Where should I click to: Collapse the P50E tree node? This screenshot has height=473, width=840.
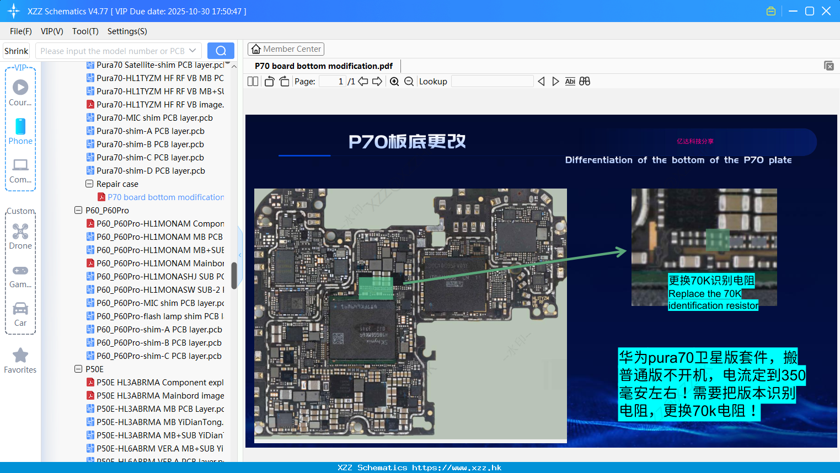click(x=78, y=369)
